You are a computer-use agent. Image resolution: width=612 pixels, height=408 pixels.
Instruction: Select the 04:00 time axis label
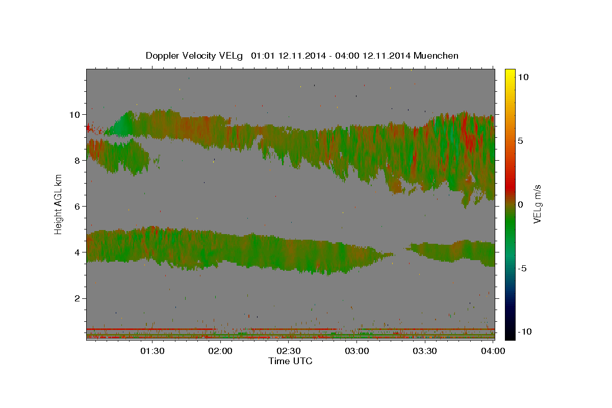click(493, 351)
